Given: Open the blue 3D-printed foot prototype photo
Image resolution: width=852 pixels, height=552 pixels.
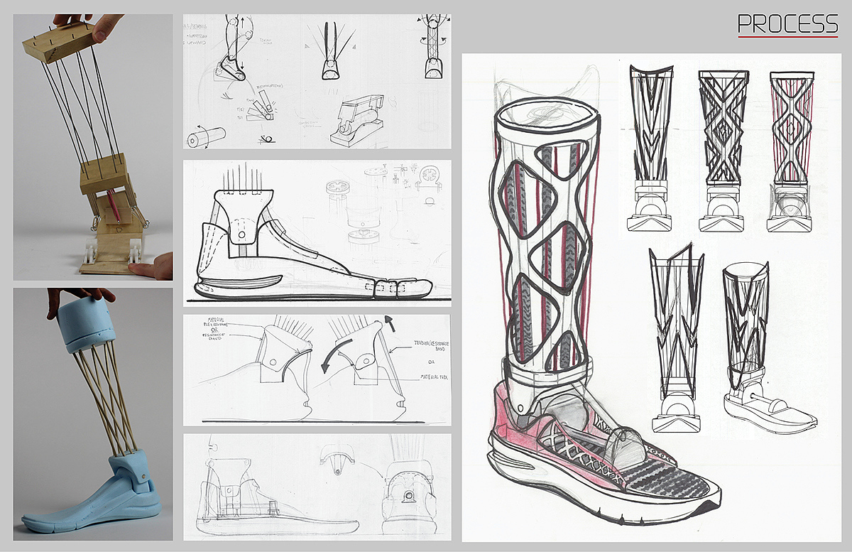Looking at the screenshot, I should [93, 414].
